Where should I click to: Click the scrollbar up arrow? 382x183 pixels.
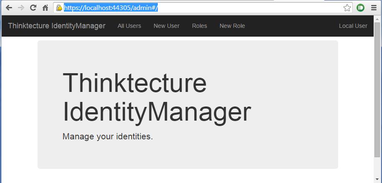pyautogui.click(x=377, y=18)
